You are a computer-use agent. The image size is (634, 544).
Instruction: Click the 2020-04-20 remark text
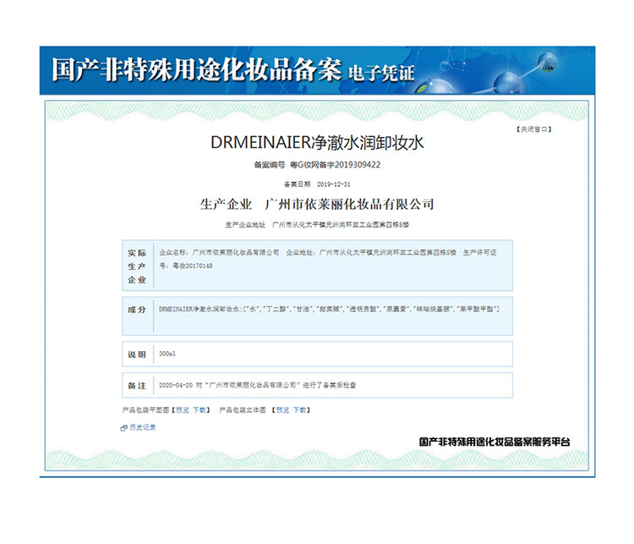tap(257, 385)
